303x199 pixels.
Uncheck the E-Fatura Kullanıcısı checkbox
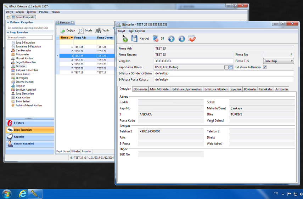pos(265,67)
